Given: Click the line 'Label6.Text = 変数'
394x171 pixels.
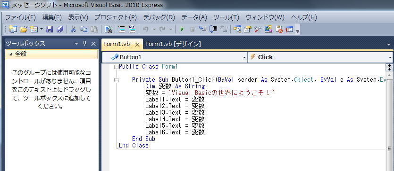Looking at the screenshot, I should click(x=175, y=132).
